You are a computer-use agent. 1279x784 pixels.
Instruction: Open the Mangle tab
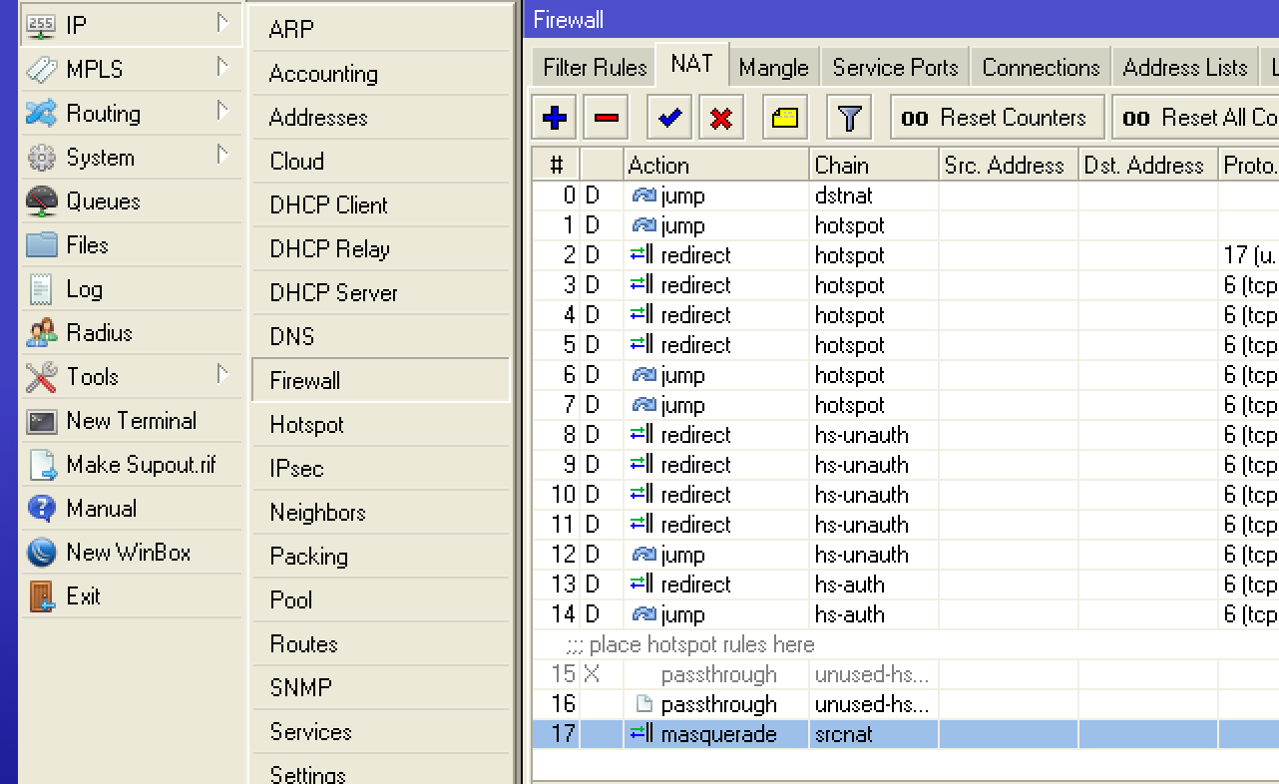[x=773, y=68]
